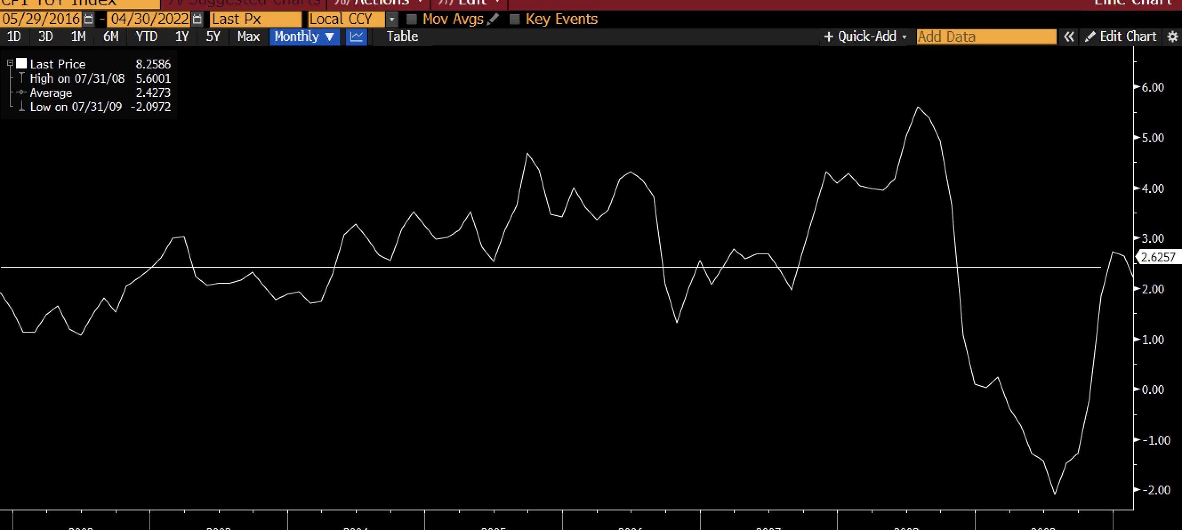Enable the Mov Avgs checkbox

(x=412, y=19)
